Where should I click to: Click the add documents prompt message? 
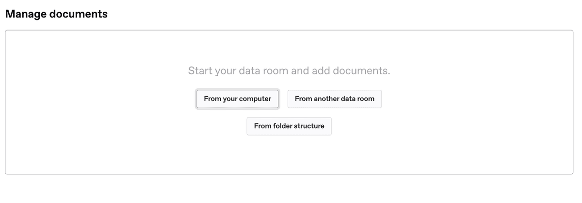tap(289, 71)
